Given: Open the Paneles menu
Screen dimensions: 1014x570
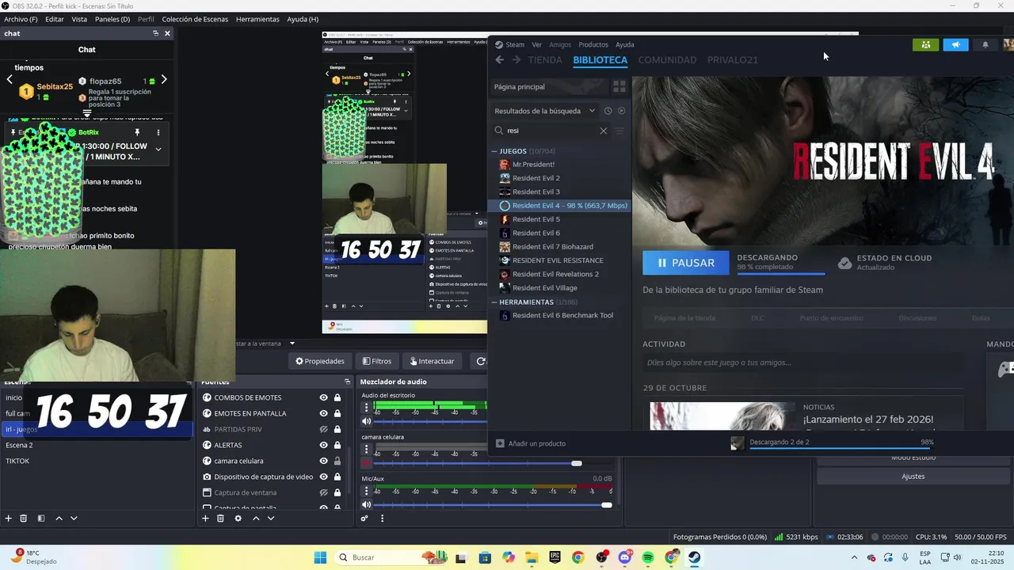Looking at the screenshot, I should (112, 19).
